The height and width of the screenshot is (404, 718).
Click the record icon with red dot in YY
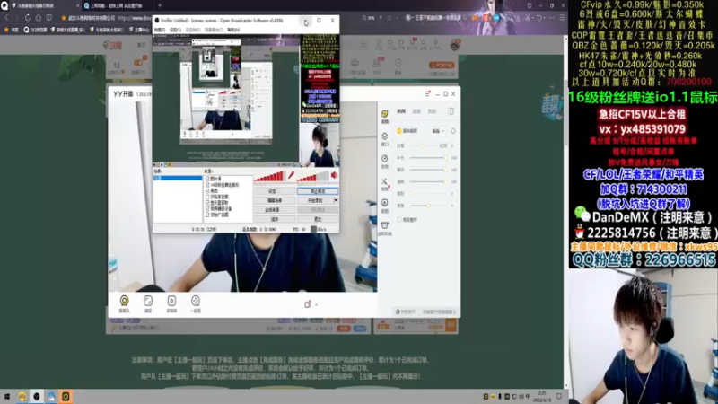point(308,304)
